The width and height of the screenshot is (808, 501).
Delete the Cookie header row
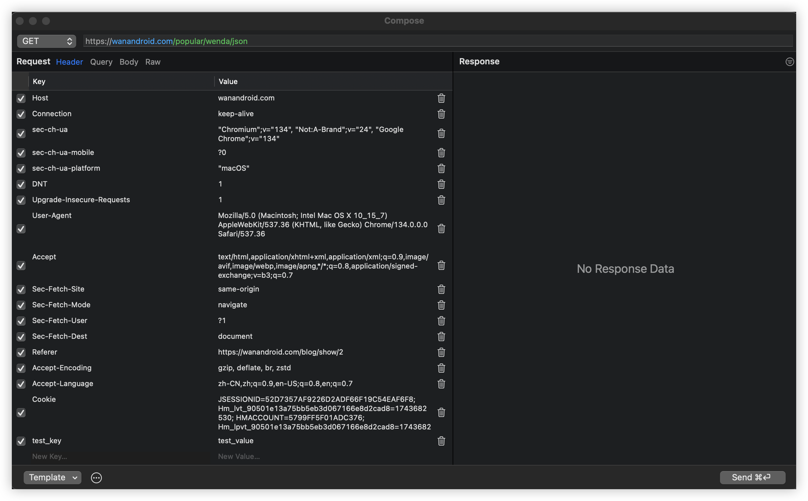[441, 413]
